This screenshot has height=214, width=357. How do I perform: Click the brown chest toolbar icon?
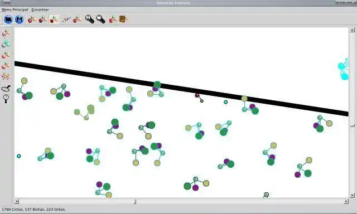point(123,20)
